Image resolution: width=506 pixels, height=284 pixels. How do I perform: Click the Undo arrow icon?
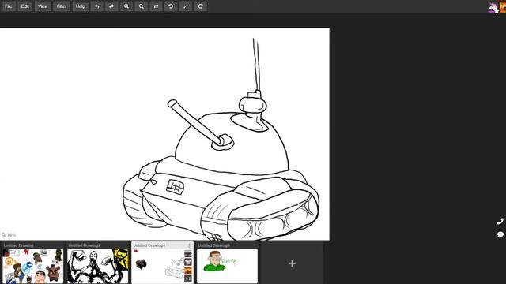tap(96, 6)
